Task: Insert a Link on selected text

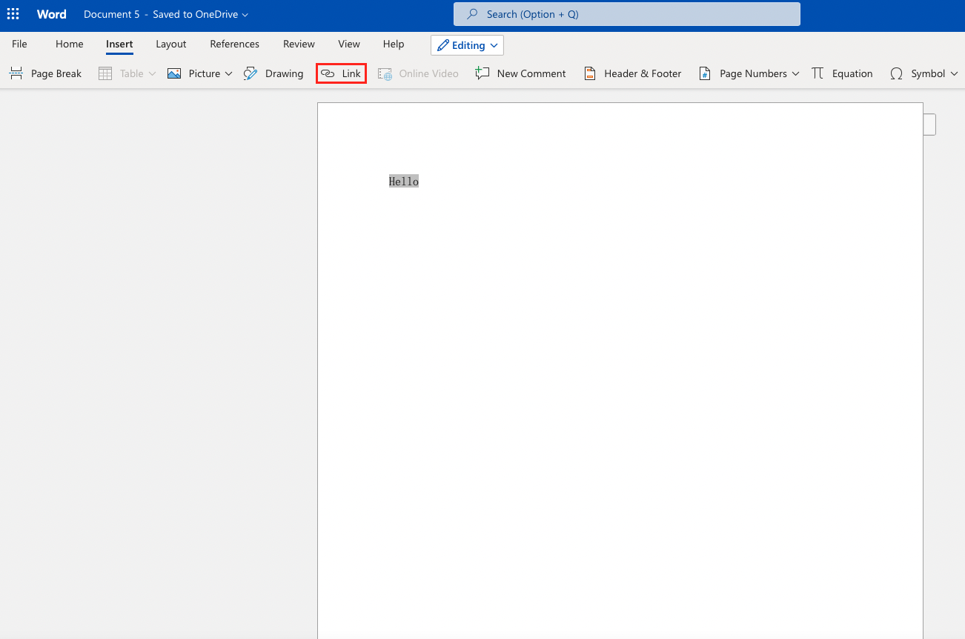Action: 342,73
